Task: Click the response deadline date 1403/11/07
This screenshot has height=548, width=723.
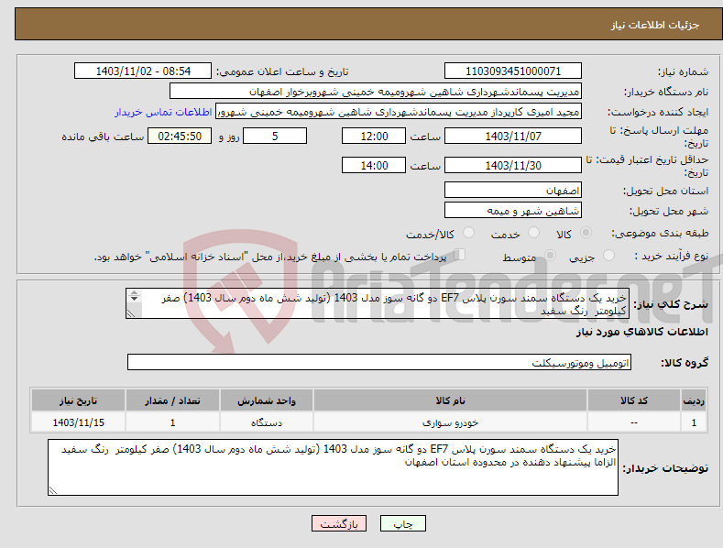Action: [x=513, y=136]
